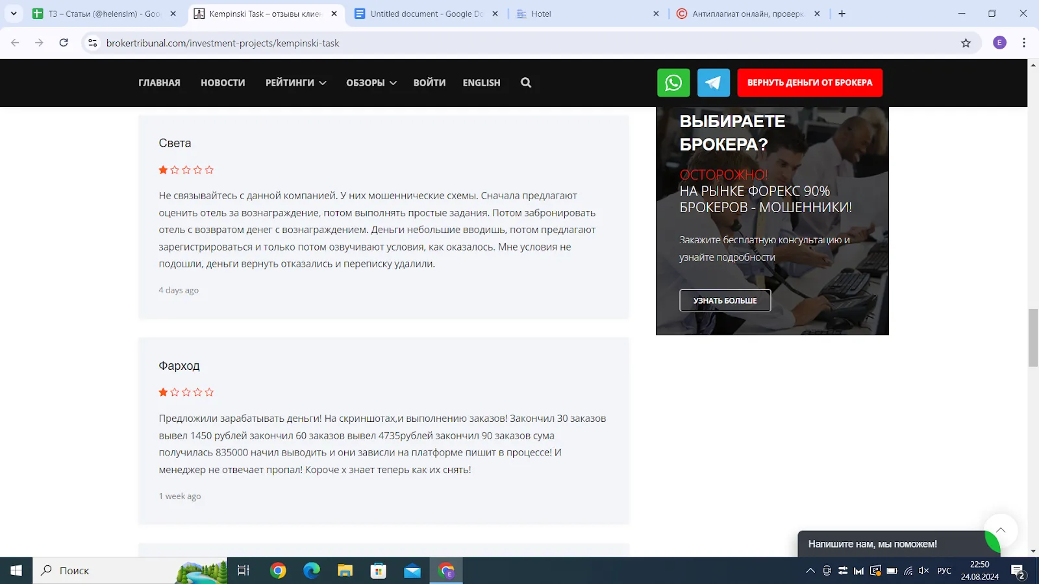
Task: Expand the ОБЗОРЫ dropdown menu
Action: [x=371, y=82]
